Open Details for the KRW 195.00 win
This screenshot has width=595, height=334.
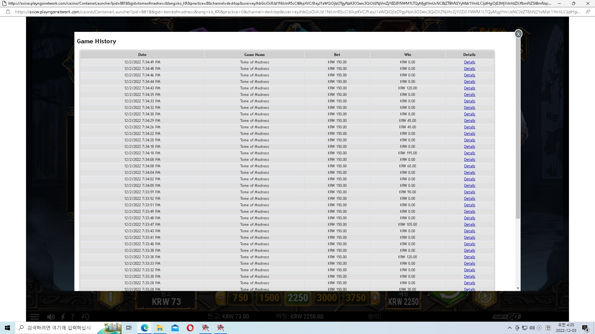click(x=469, y=153)
